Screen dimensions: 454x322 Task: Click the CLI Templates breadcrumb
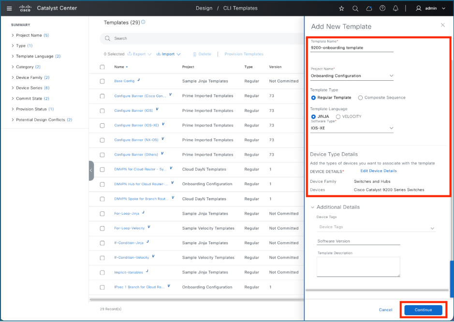240,8
